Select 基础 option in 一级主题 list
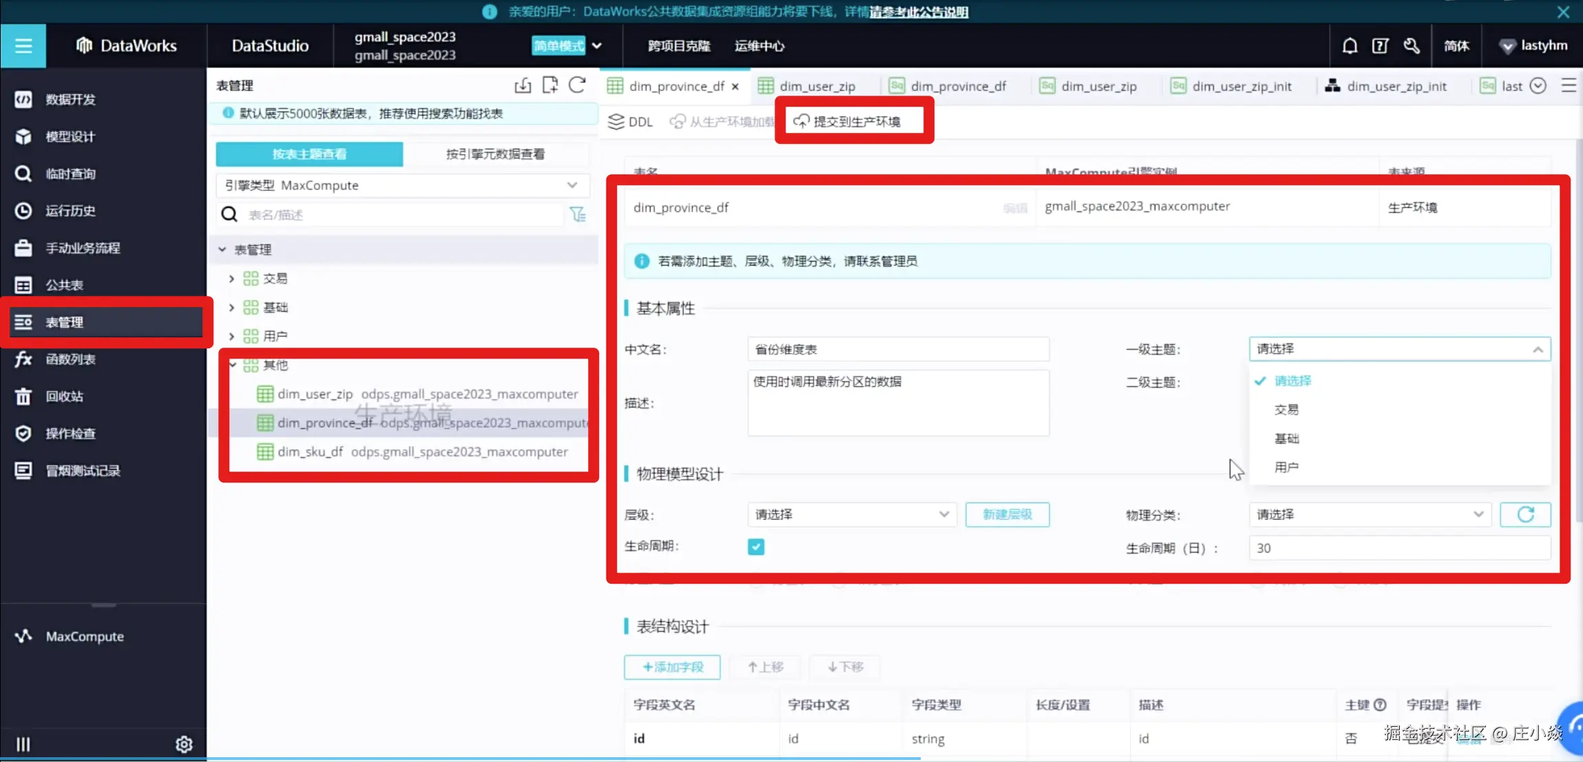The image size is (1583, 762). (1286, 438)
